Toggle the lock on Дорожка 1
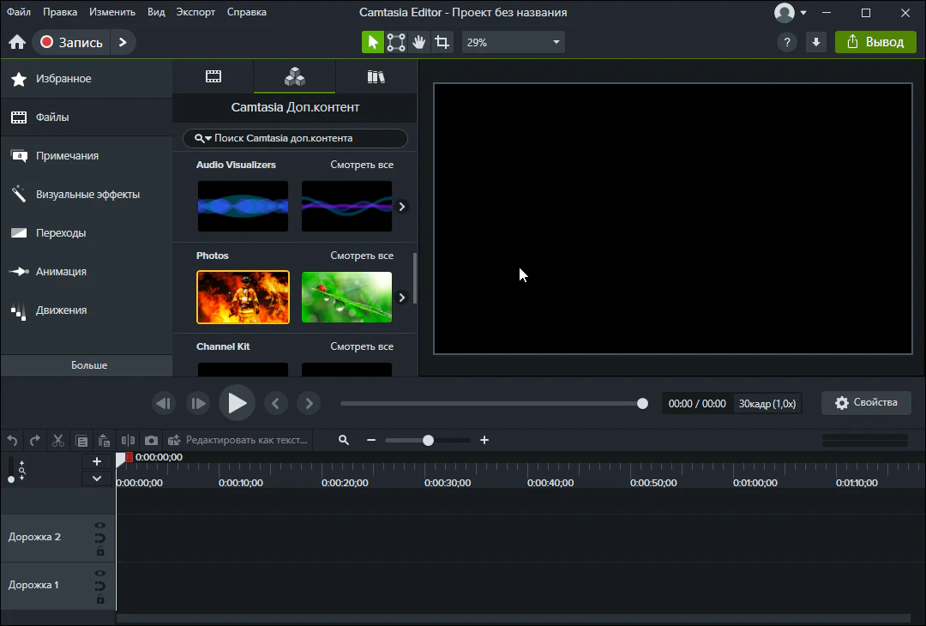This screenshot has width=926, height=626. (x=100, y=599)
